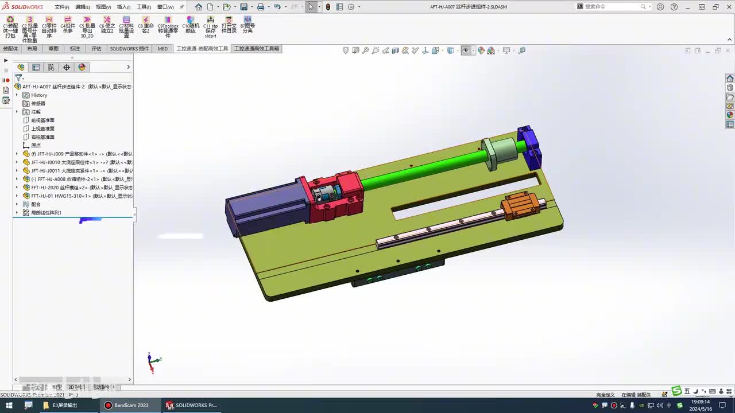Click the Rebuild traffic light icon
735x413 pixels.
click(x=328, y=7)
